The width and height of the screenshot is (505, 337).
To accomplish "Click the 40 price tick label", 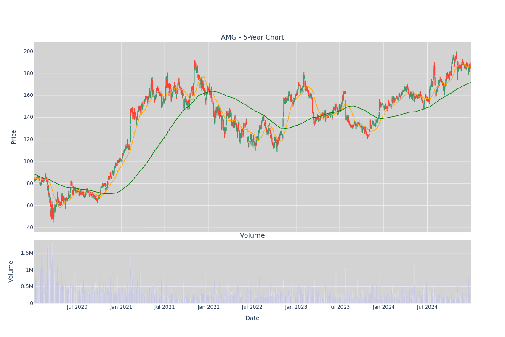I will [x=30, y=227].
